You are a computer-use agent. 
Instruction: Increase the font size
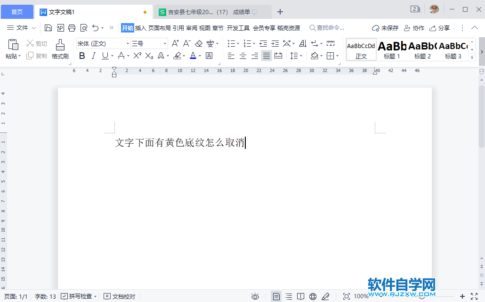click(175, 43)
